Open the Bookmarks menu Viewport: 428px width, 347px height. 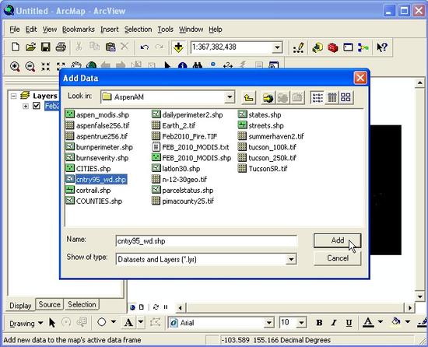coord(79,30)
